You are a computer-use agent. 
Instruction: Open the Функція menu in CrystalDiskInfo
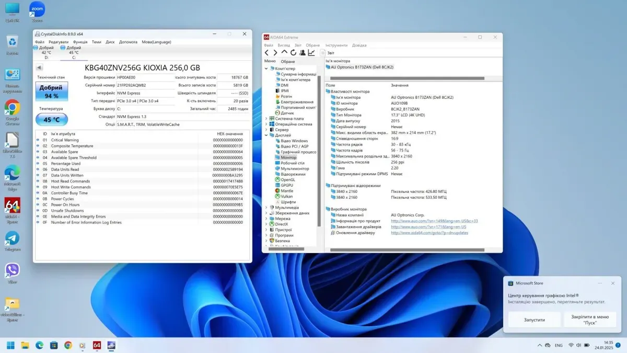pos(80,42)
